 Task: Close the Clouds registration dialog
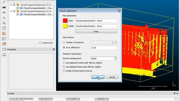click(119, 11)
